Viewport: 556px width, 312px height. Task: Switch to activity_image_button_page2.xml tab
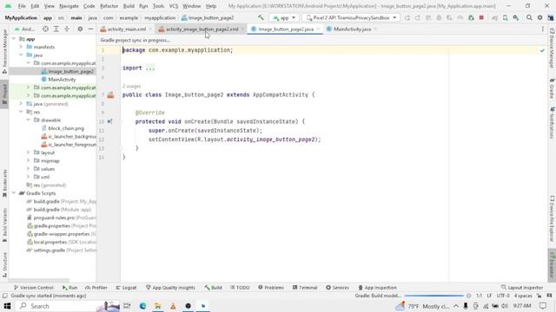coord(202,29)
